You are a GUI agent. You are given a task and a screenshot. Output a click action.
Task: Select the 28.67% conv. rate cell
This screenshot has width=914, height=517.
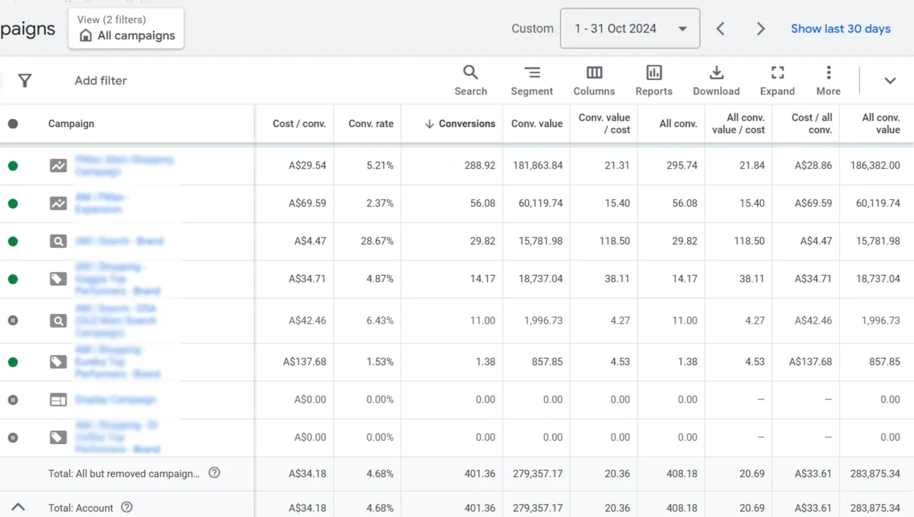point(377,241)
